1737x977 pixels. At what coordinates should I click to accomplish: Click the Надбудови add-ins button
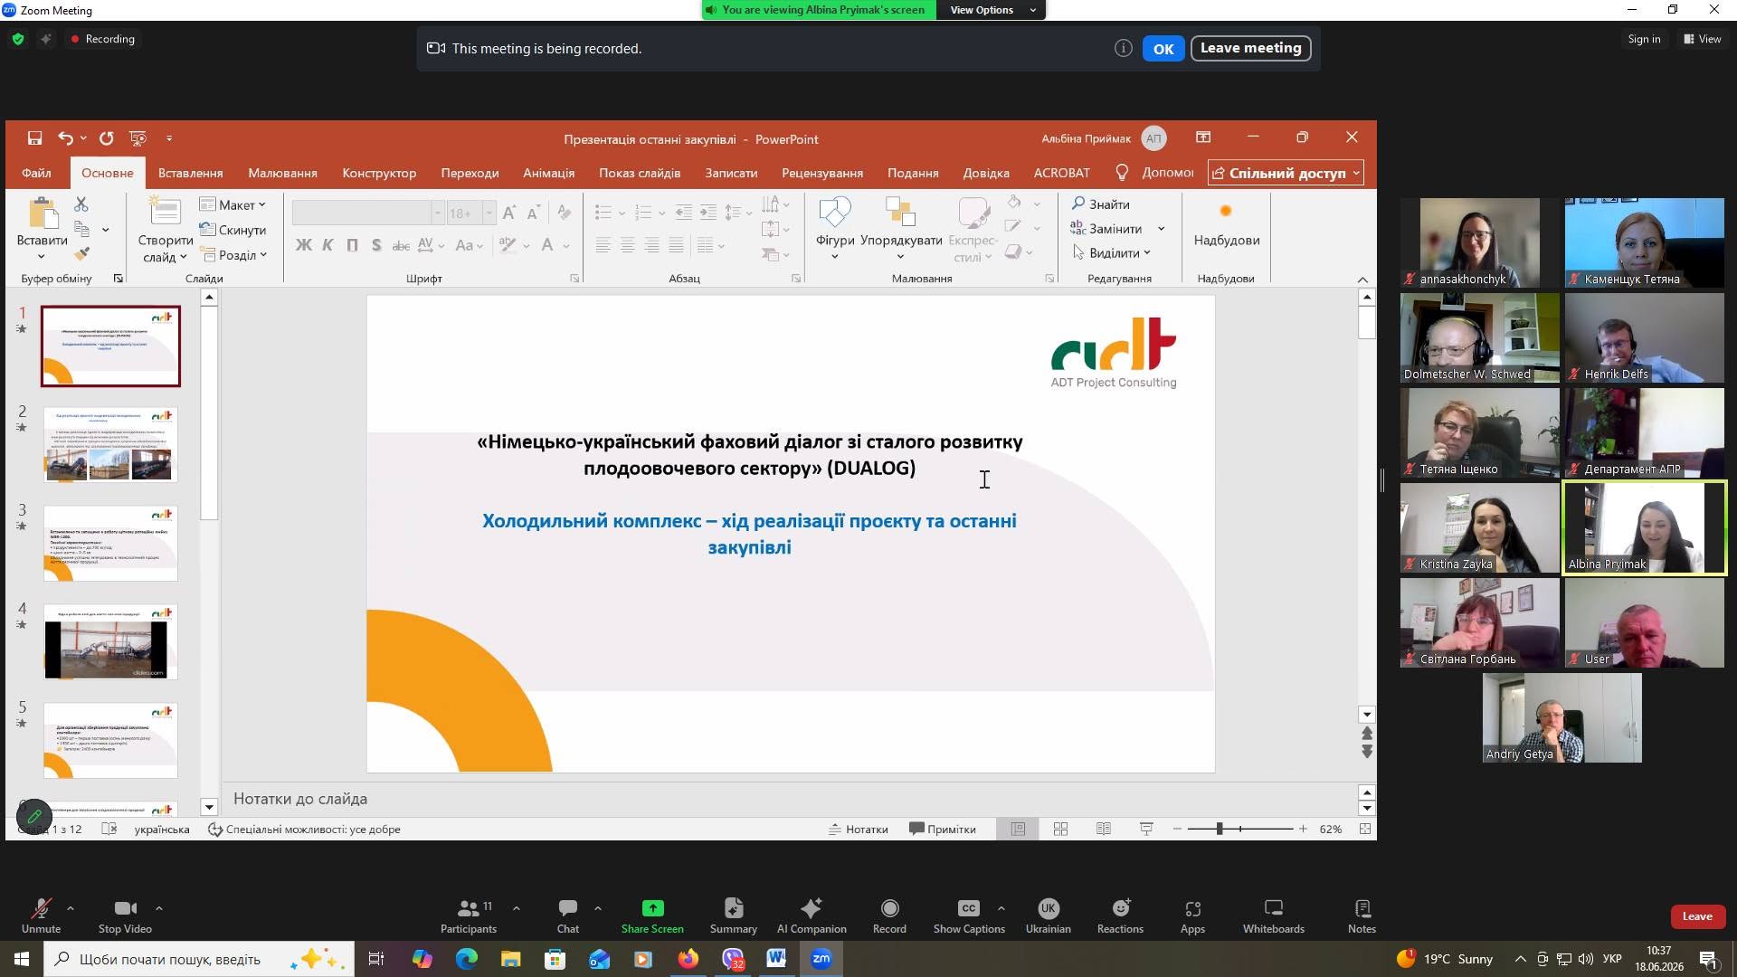(x=1226, y=224)
